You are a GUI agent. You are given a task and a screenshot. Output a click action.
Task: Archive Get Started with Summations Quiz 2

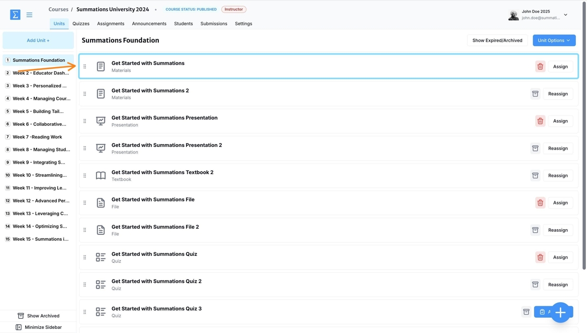pyautogui.click(x=535, y=285)
